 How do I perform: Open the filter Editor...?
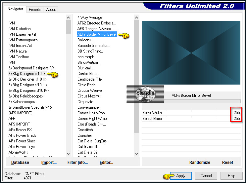pos(106,162)
